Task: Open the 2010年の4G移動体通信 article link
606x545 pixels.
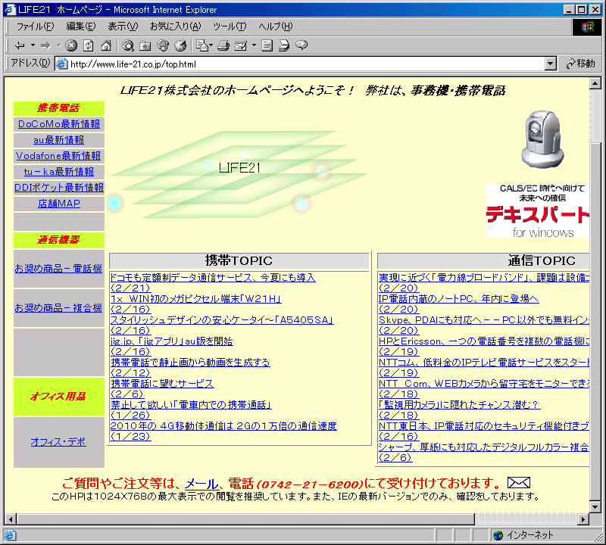Action: pos(223,425)
